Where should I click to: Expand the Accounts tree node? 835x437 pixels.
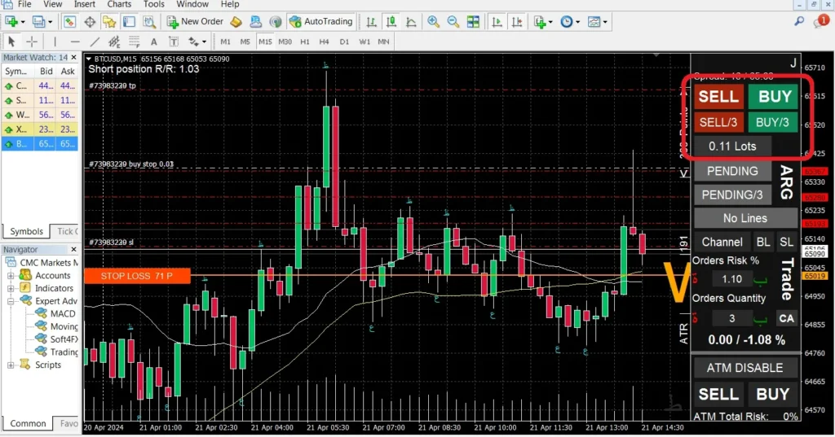click(x=10, y=275)
